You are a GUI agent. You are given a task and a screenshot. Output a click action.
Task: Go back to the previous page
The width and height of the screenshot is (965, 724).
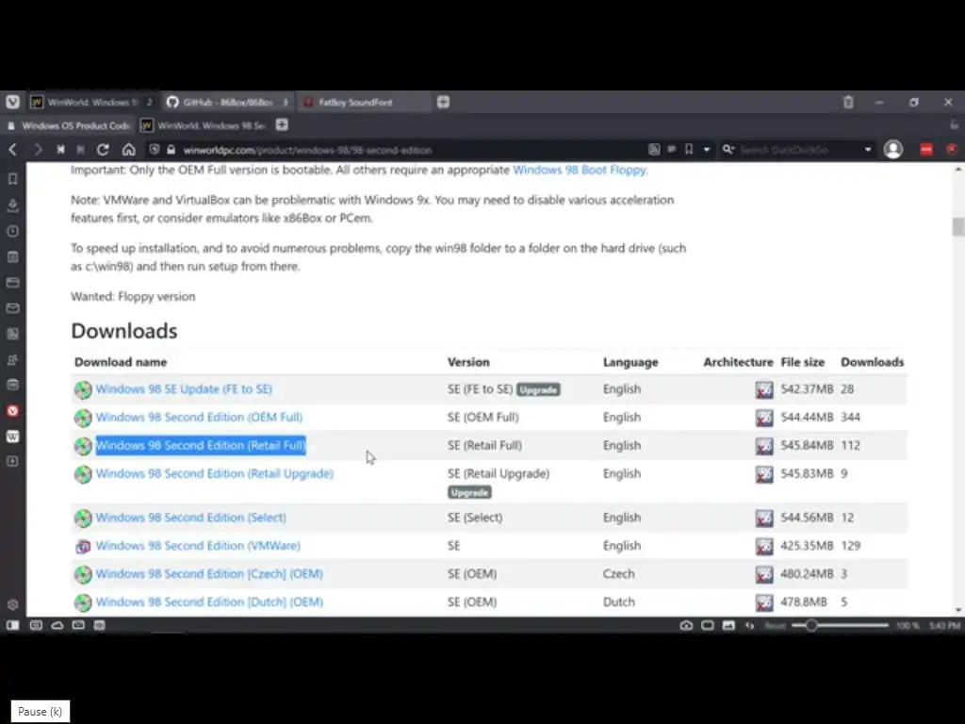click(x=13, y=150)
